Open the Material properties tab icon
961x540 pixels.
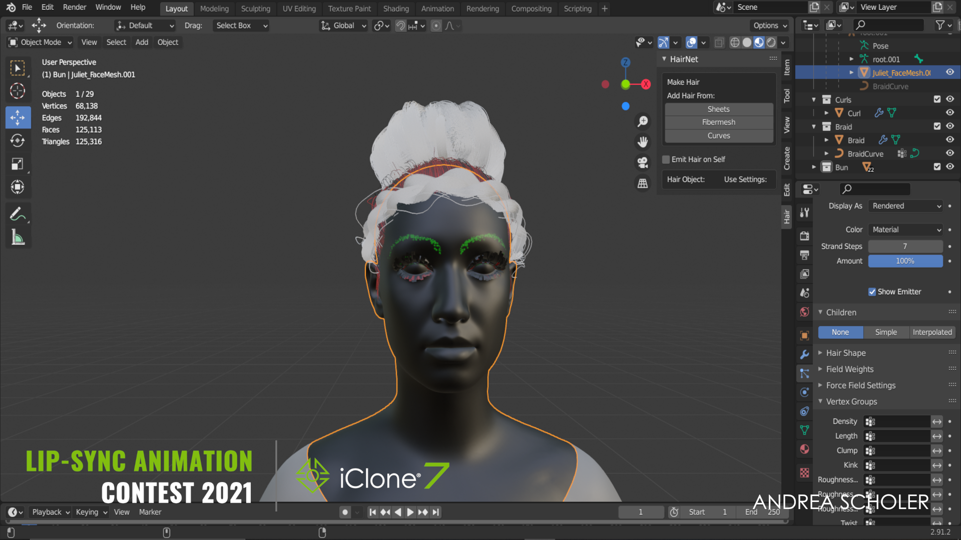[804, 449]
